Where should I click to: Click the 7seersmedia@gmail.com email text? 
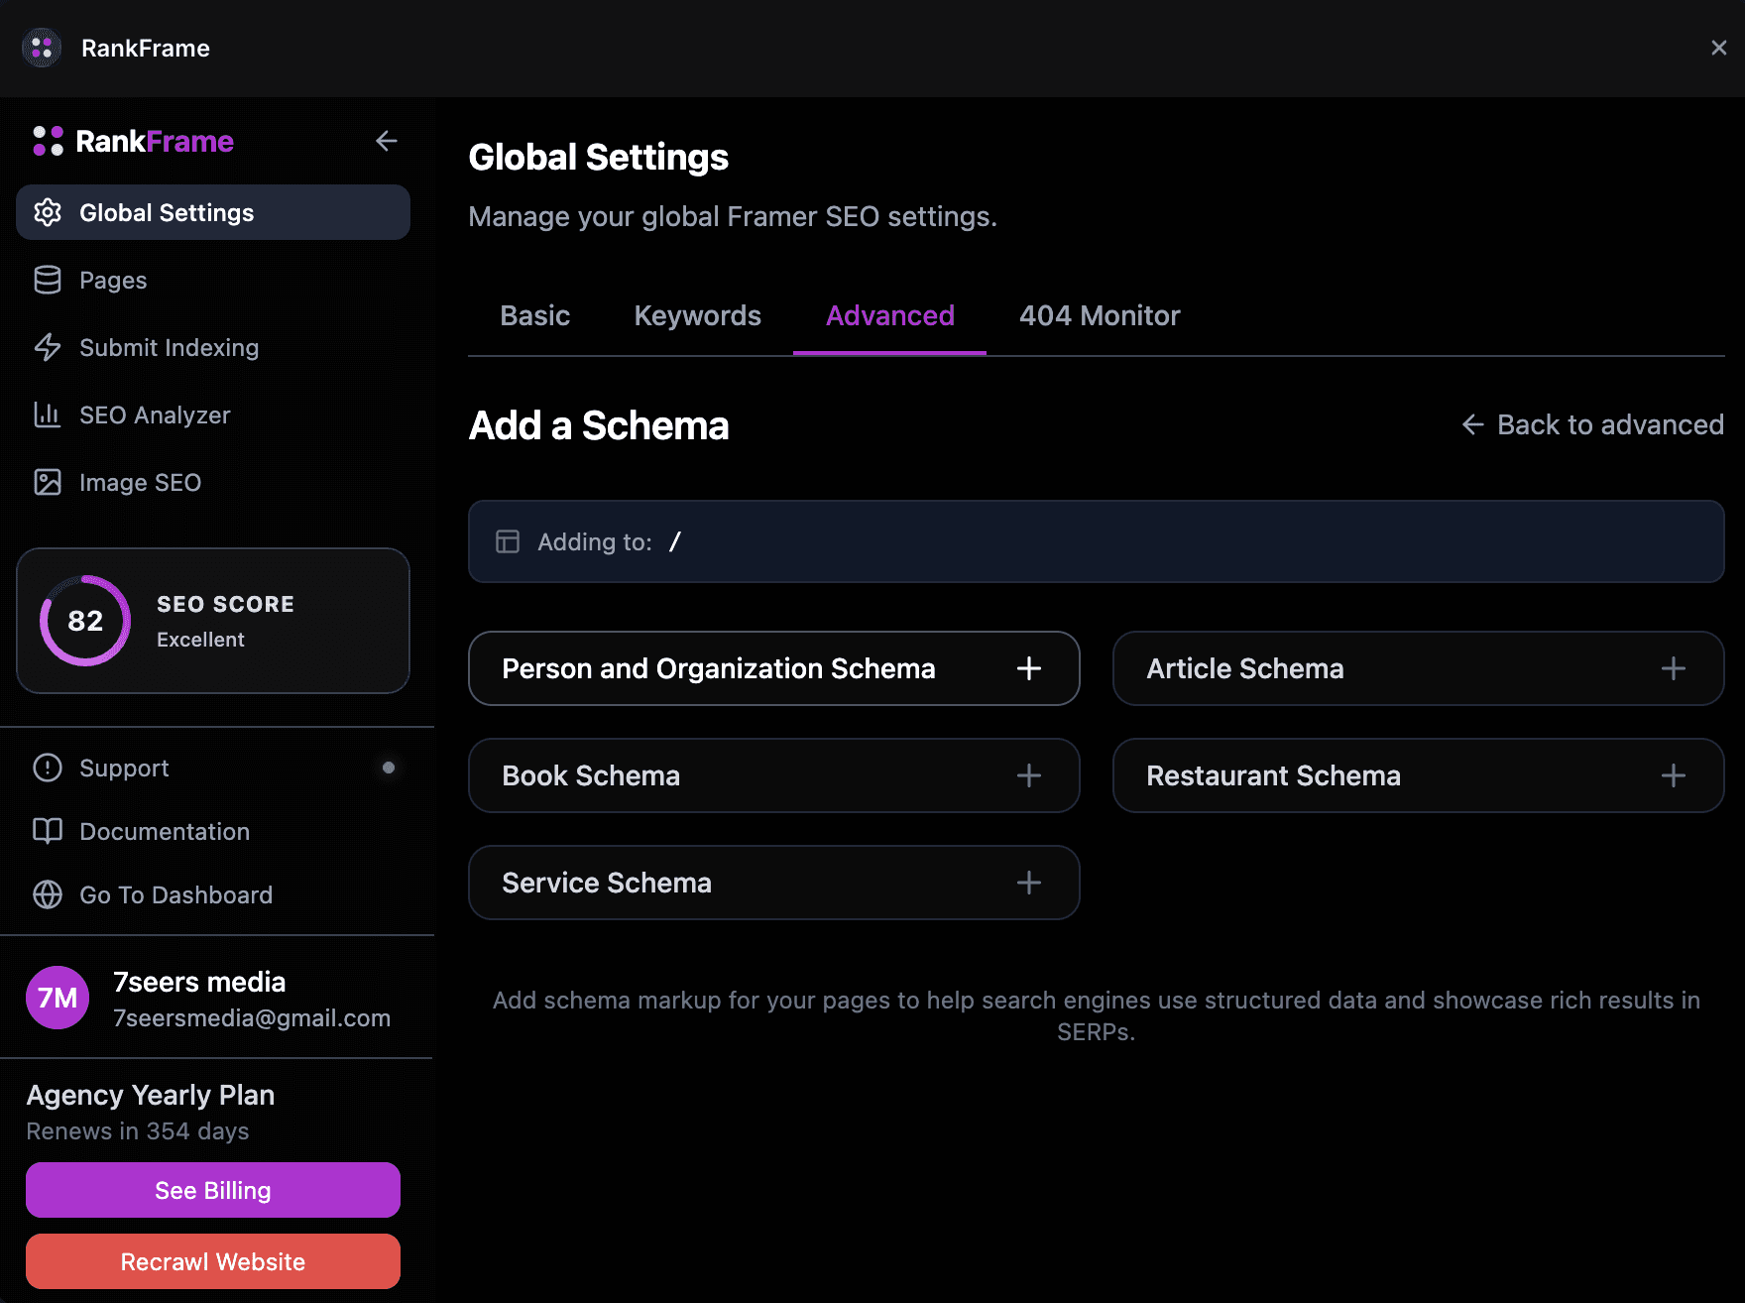[252, 1018]
